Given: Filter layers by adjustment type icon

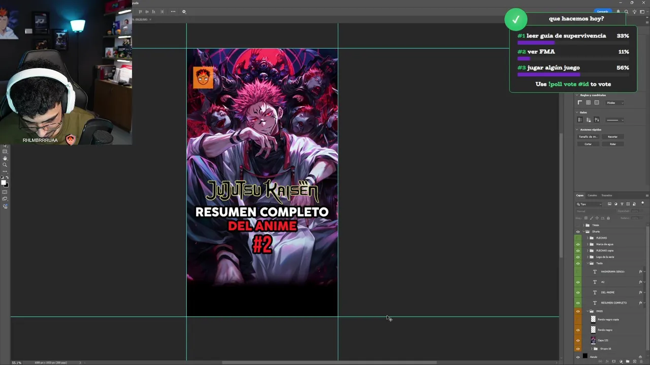Looking at the screenshot, I should [616, 204].
